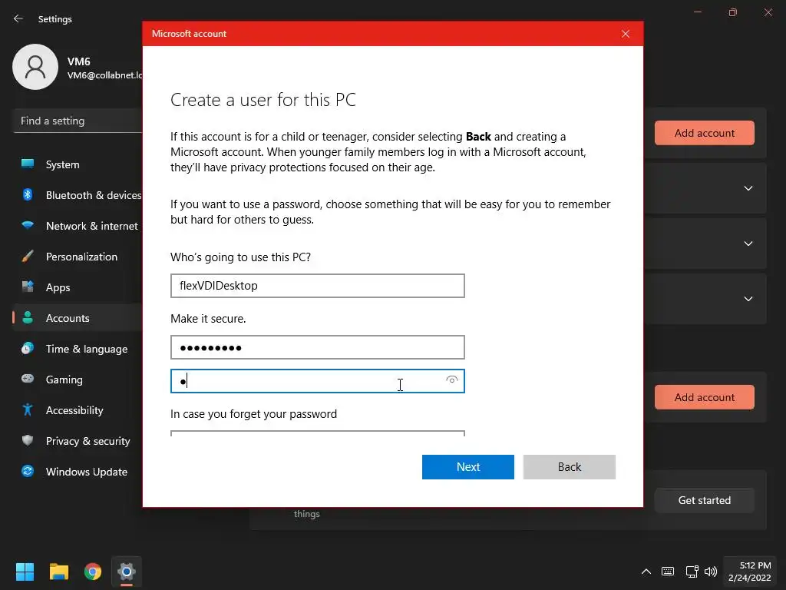Expand the second collapsed settings row chevron

pyautogui.click(x=748, y=244)
